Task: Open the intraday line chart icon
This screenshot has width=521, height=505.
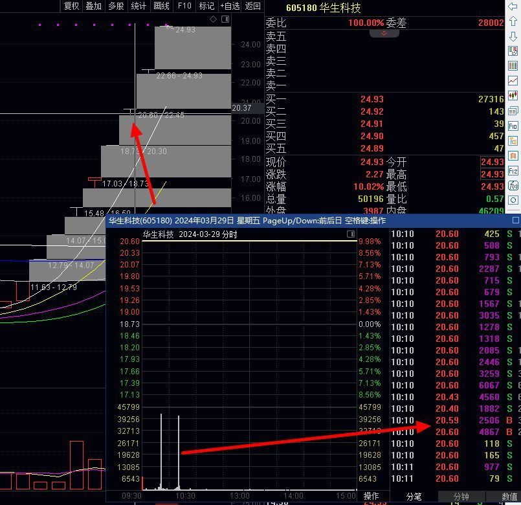Action: point(513,81)
